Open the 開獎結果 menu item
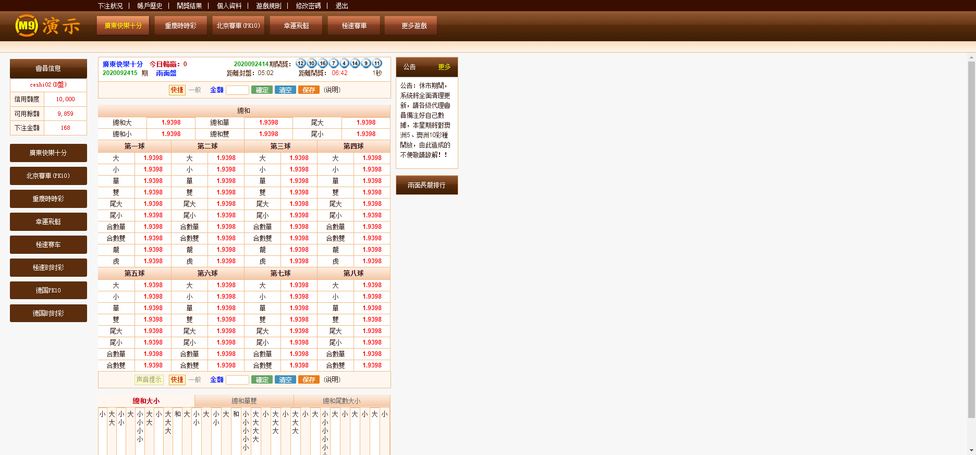976x455 pixels. (x=189, y=6)
